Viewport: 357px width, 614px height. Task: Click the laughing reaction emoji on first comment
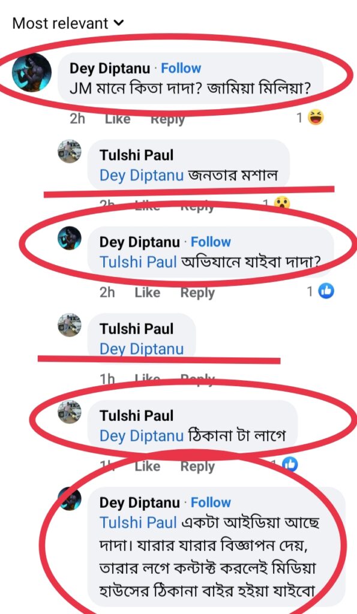click(316, 118)
